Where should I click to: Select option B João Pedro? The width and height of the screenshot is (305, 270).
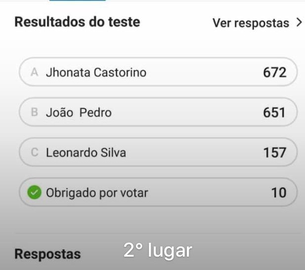[x=158, y=112]
